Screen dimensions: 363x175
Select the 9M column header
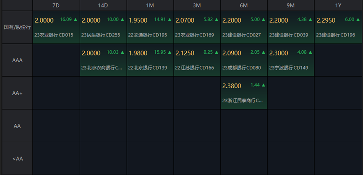tap(290, 5)
